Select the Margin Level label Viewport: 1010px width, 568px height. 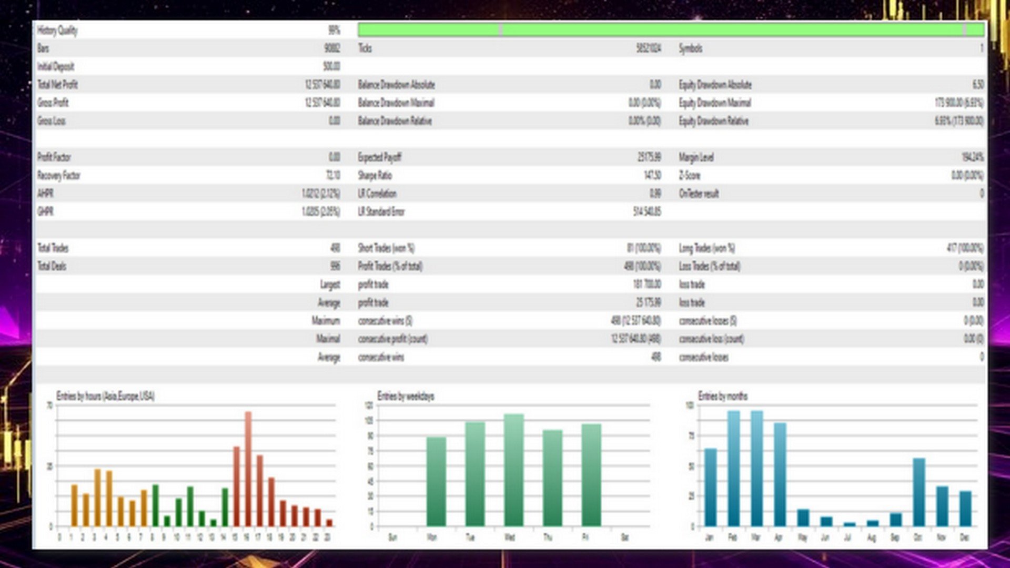pyautogui.click(x=696, y=157)
